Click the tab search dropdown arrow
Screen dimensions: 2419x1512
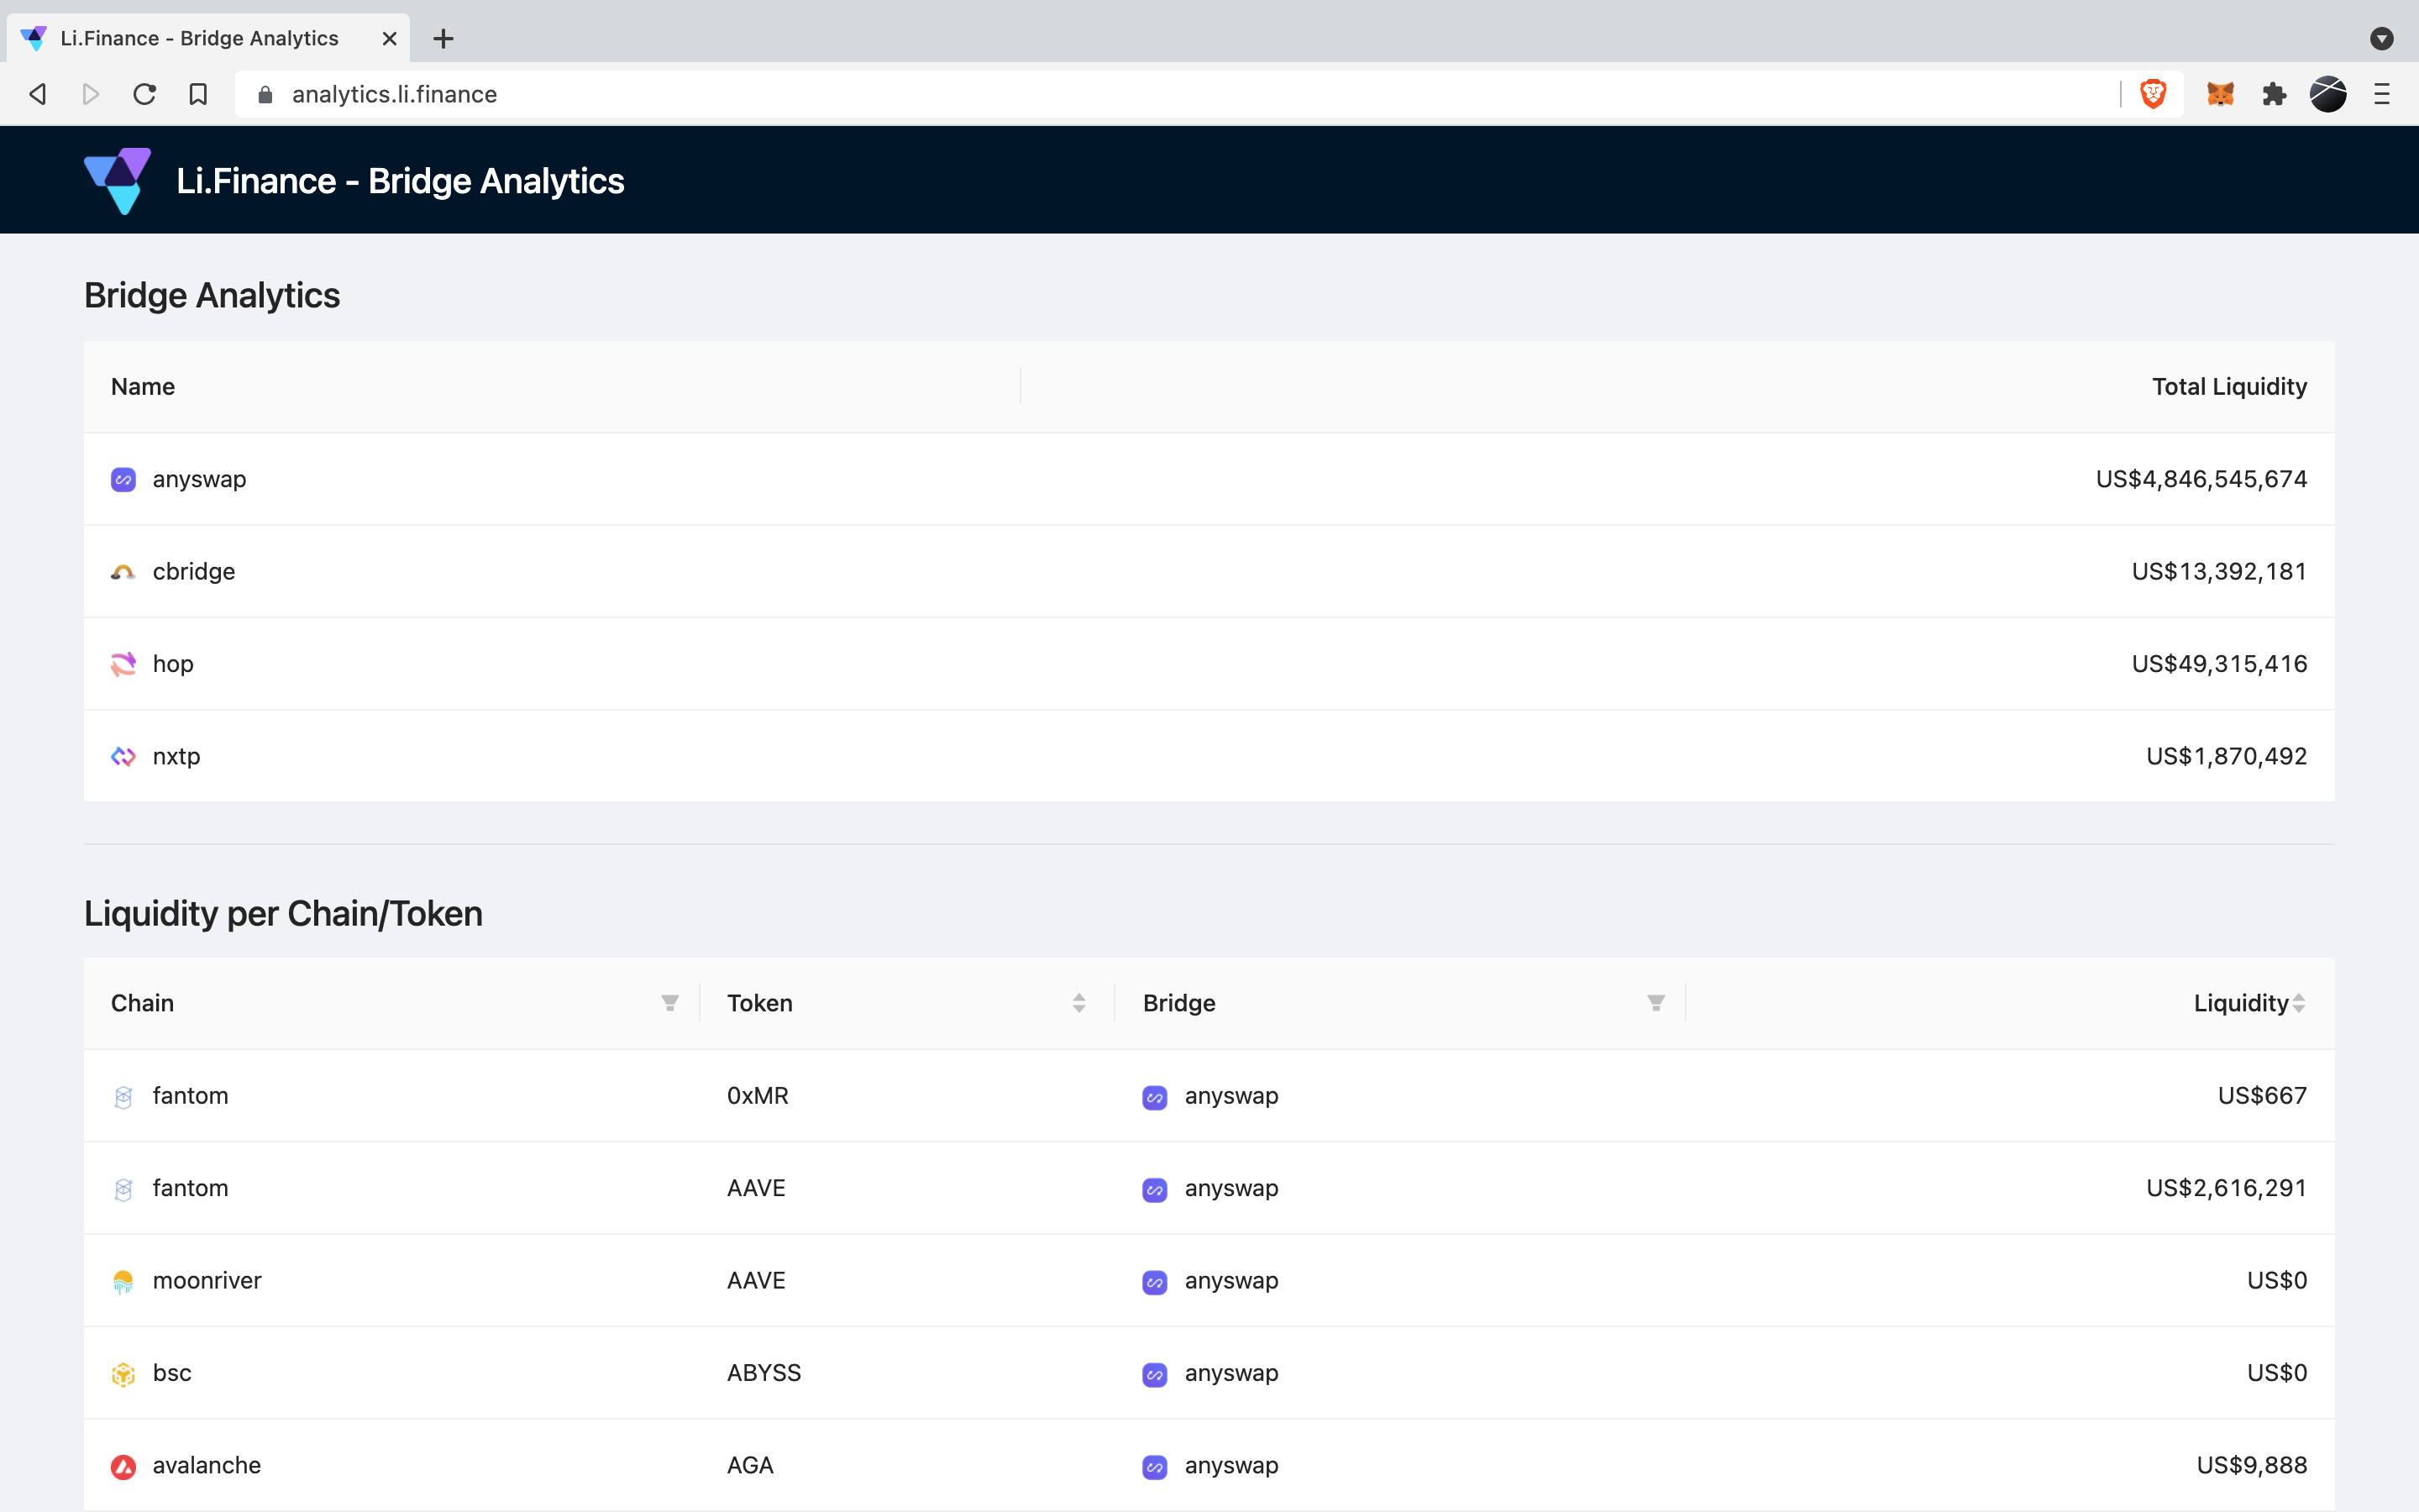click(2382, 39)
